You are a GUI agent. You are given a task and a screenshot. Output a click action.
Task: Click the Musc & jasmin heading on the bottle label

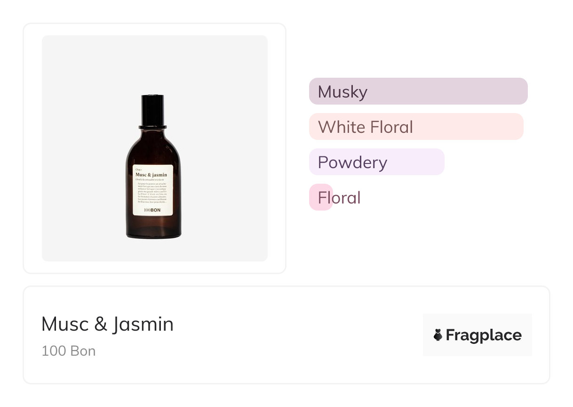click(x=151, y=175)
